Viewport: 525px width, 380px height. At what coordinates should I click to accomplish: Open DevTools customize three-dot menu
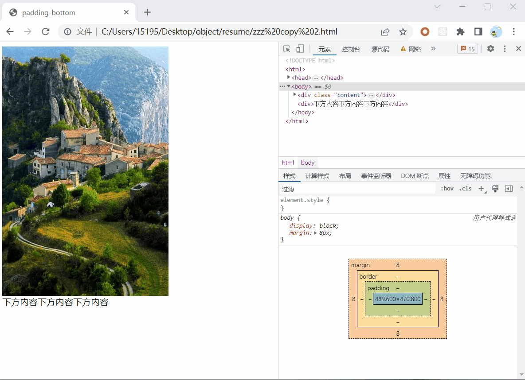pyautogui.click(x=505, y=49)
